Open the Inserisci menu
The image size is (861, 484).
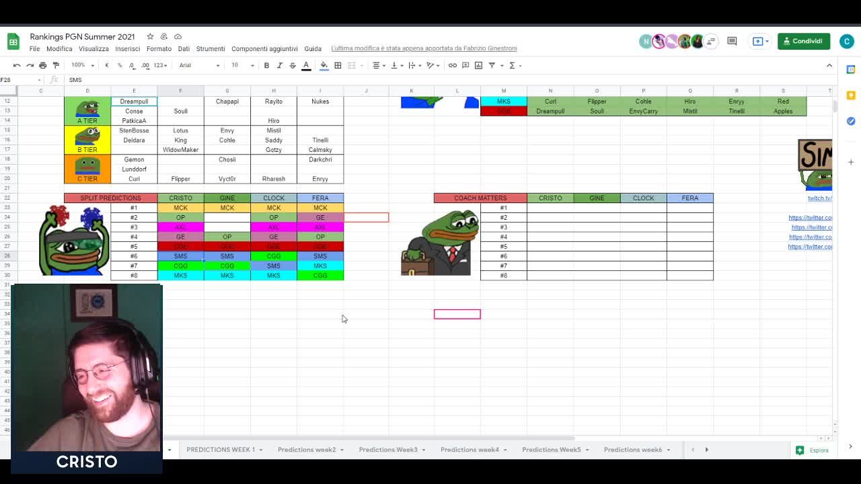(x=128, y=48)
